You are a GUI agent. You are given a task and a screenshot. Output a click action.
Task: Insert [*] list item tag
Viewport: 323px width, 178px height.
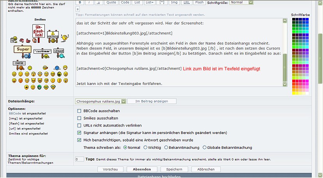click(x=162, y=2)
